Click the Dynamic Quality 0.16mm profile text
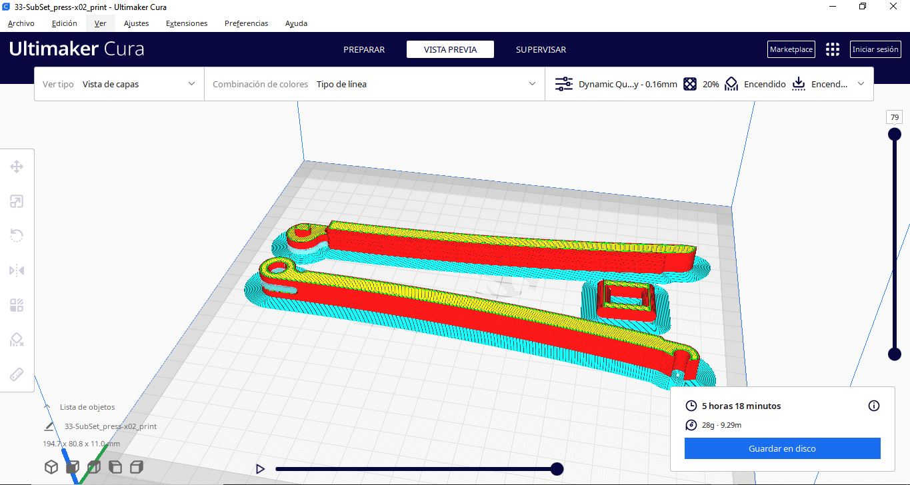 [x=628, y=84]
